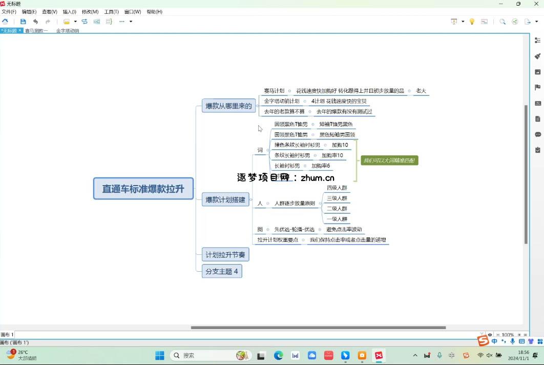Click the lightbulb brainstorming icon
Image resolution: width=544 pixels, height=365 pixels.
pyautogui.click(x=472, y=22)
